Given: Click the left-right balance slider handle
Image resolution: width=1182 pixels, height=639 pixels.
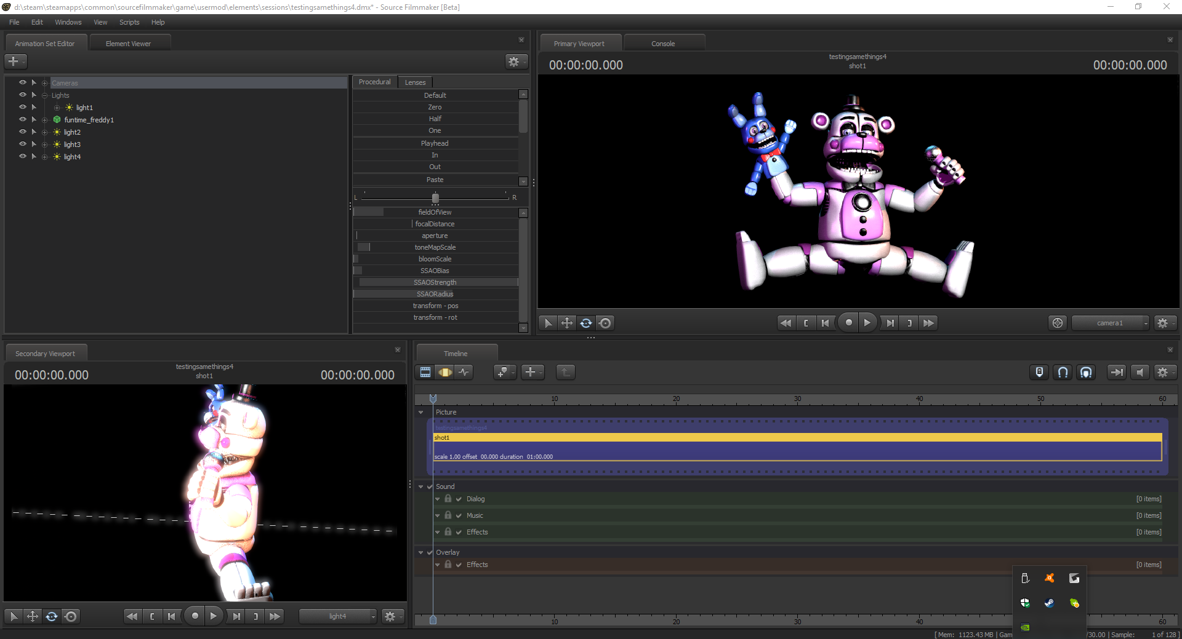Looking at the screenshot, I should coord(435,198).
